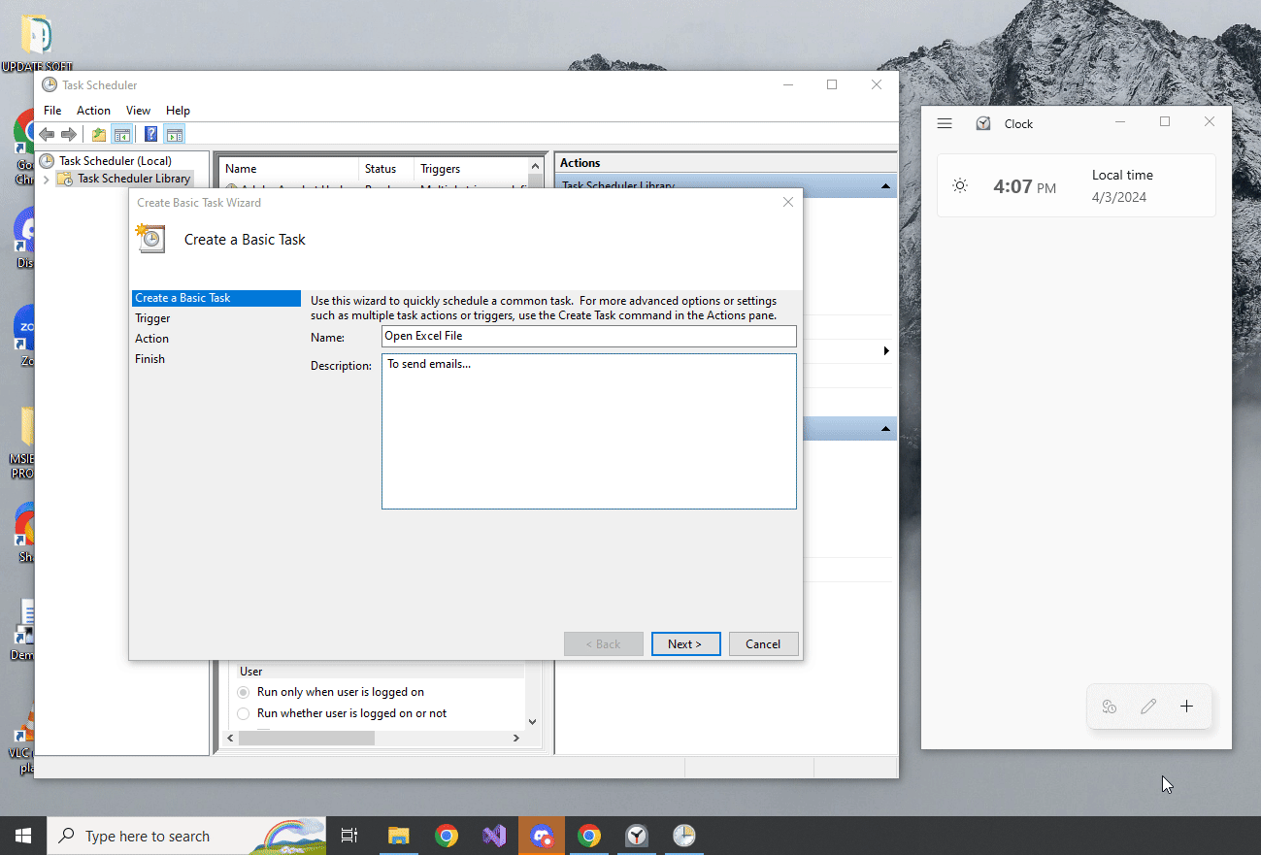Image resolution: width=1261 pixels, height=855 pixels.
Task: Open the Windows Start menu
Action: coord(23,836)
